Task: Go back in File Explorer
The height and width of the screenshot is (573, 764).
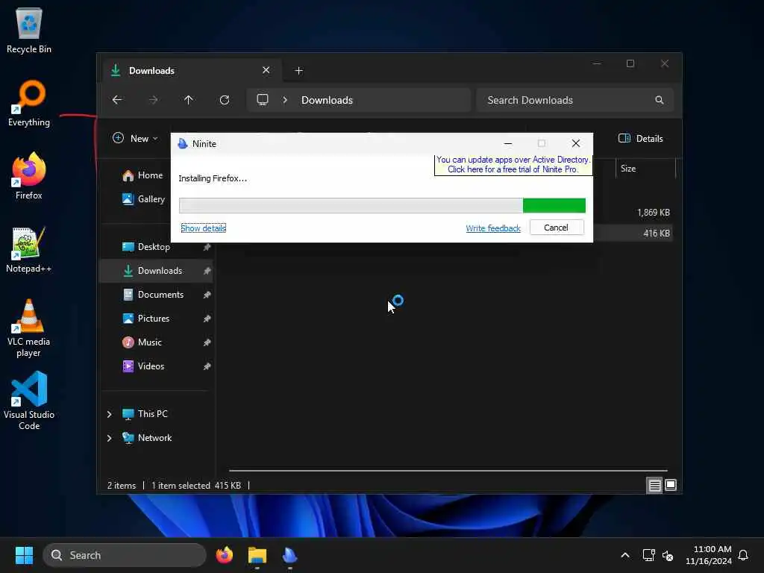Action: [x=117, y=100]
